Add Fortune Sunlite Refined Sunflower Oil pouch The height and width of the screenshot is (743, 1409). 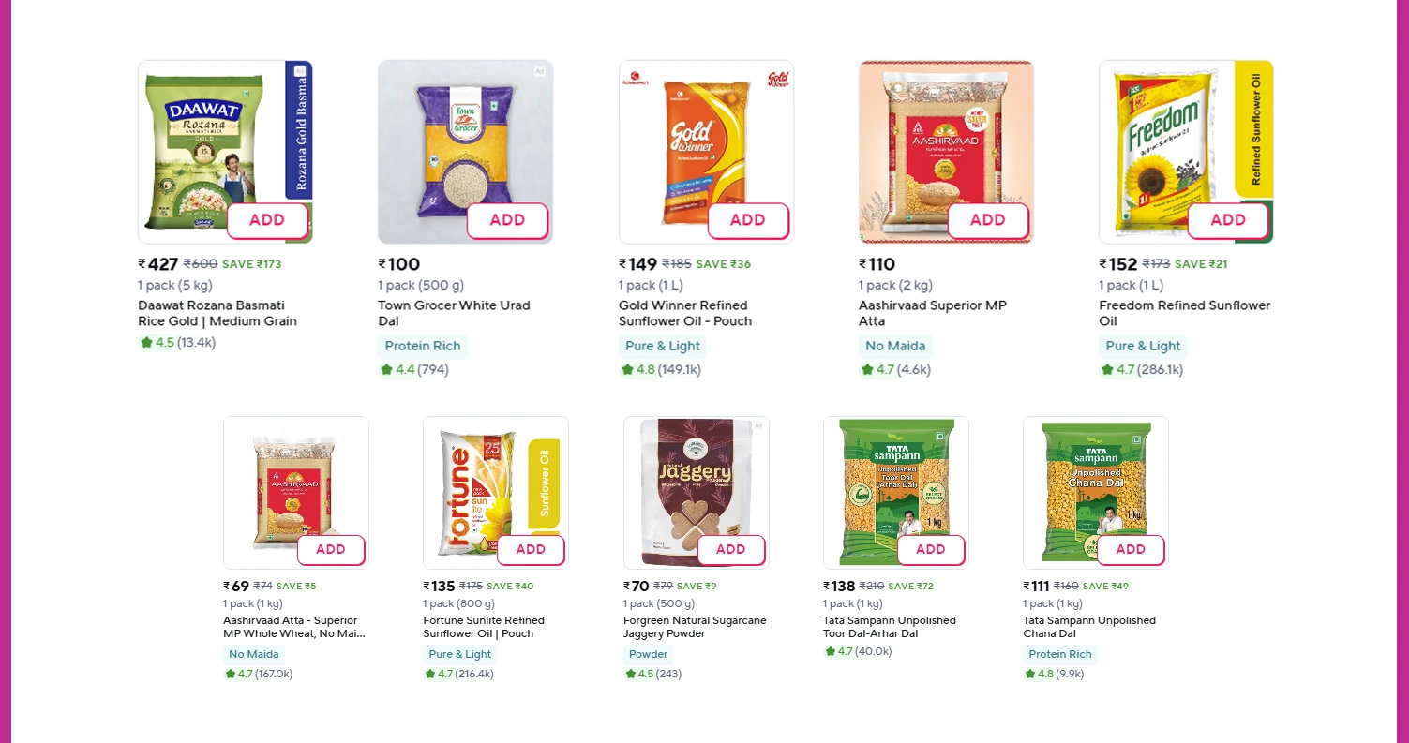[x=531, y=550]
